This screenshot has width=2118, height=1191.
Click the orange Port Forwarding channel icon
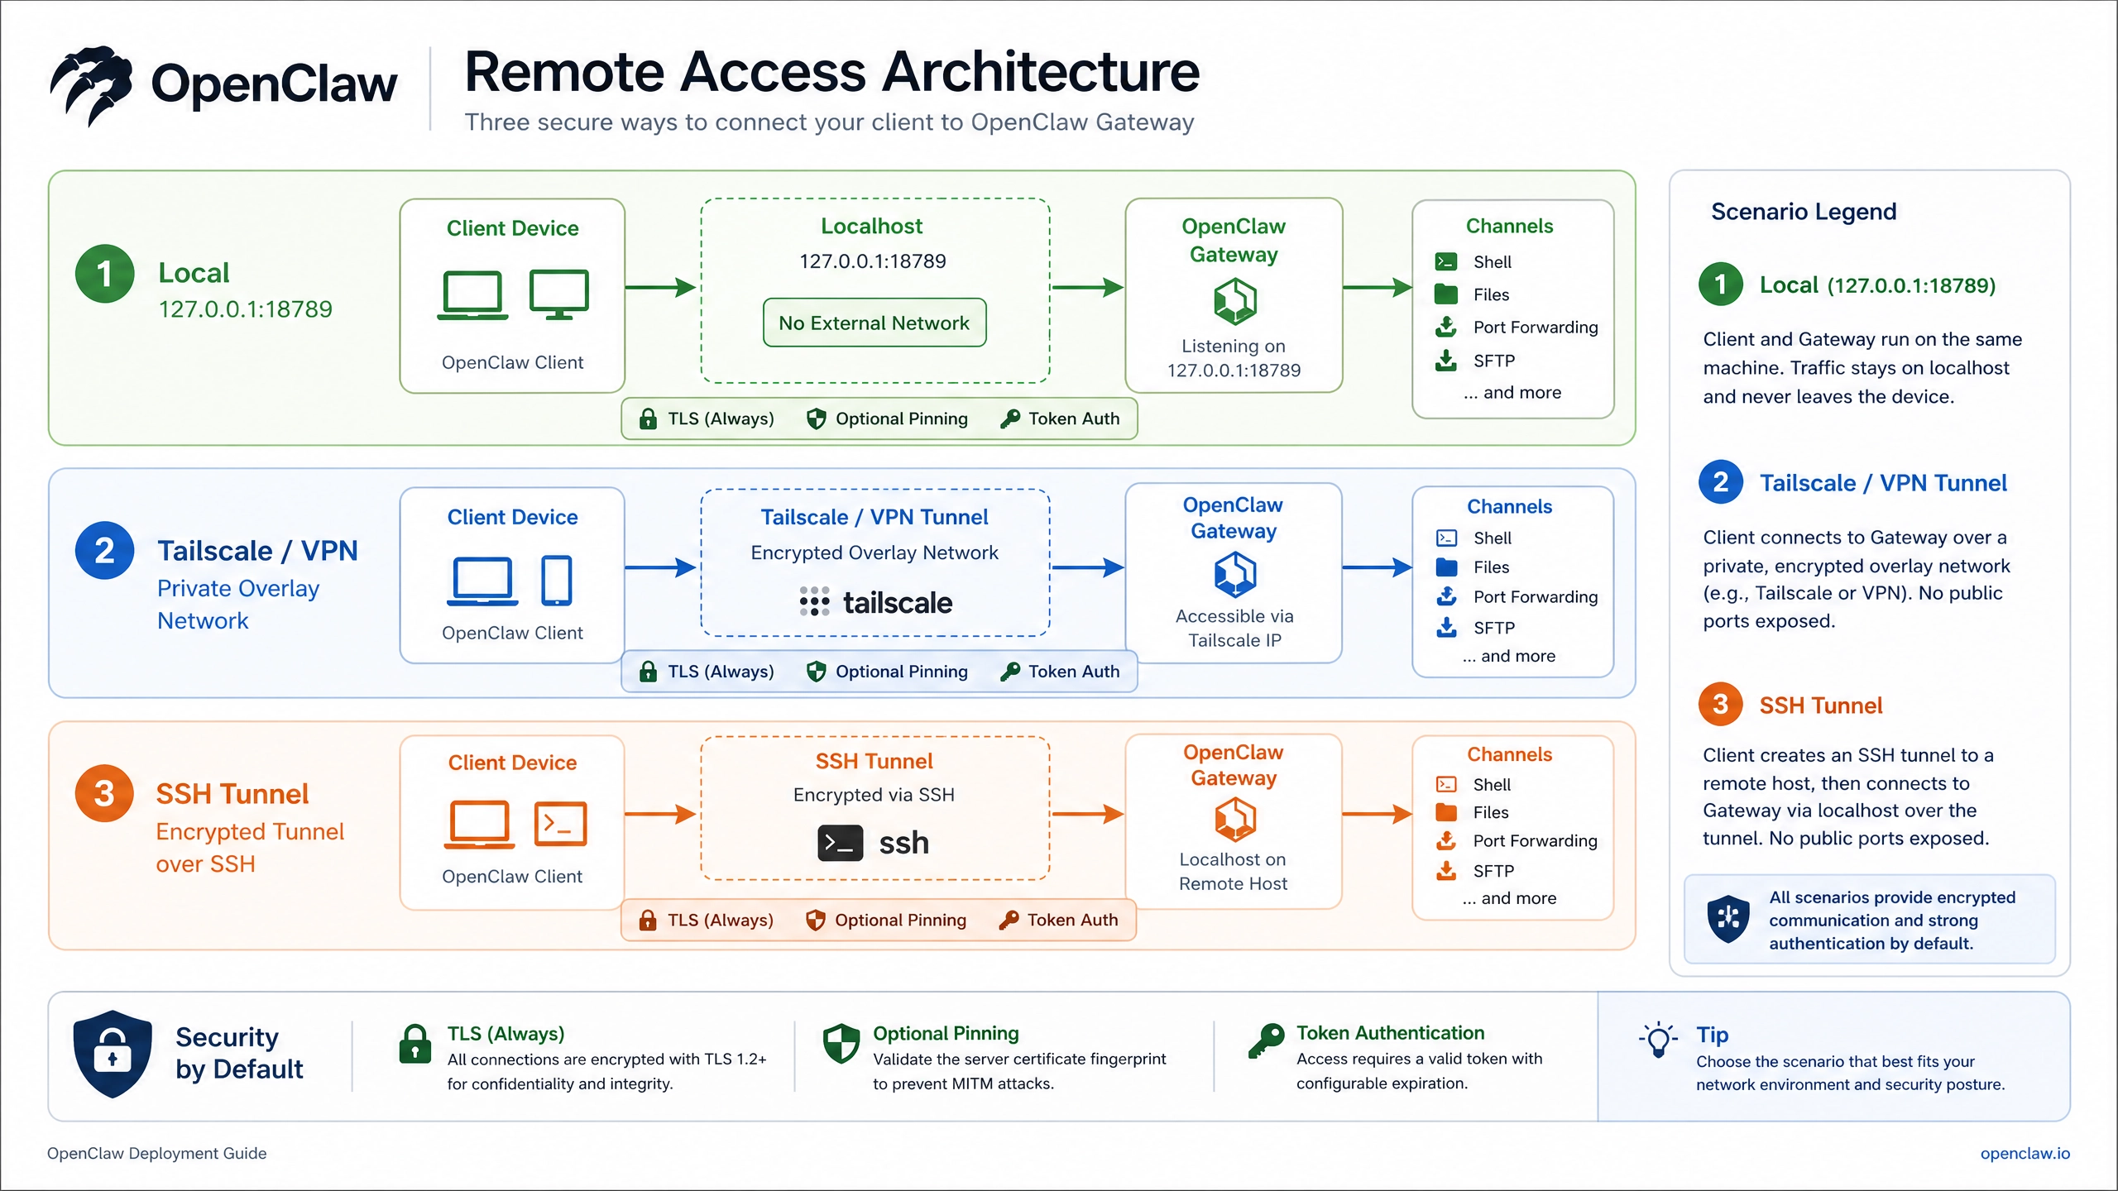1446,840
